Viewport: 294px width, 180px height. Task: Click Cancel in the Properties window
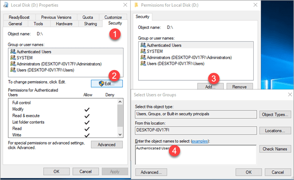coord(86,171)
